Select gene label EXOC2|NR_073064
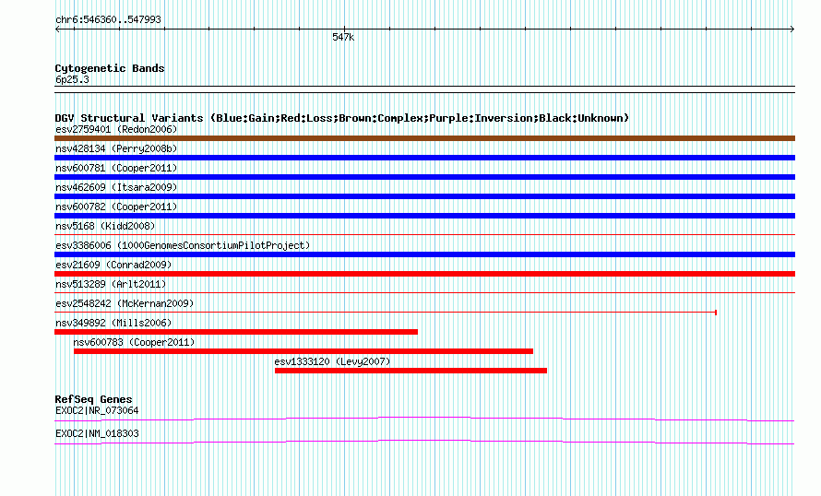 97,410
